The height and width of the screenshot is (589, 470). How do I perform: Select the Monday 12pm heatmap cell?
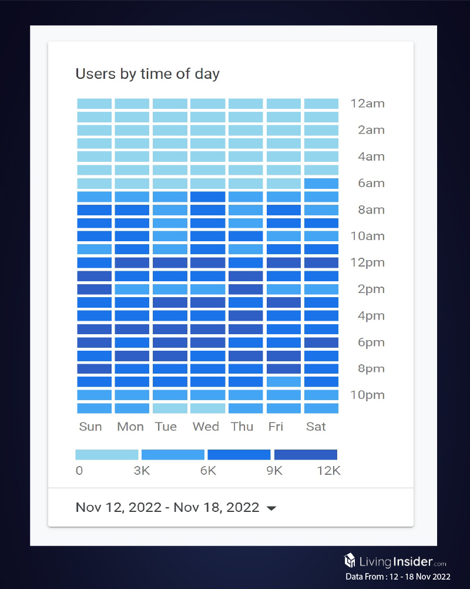click(132, 262)
